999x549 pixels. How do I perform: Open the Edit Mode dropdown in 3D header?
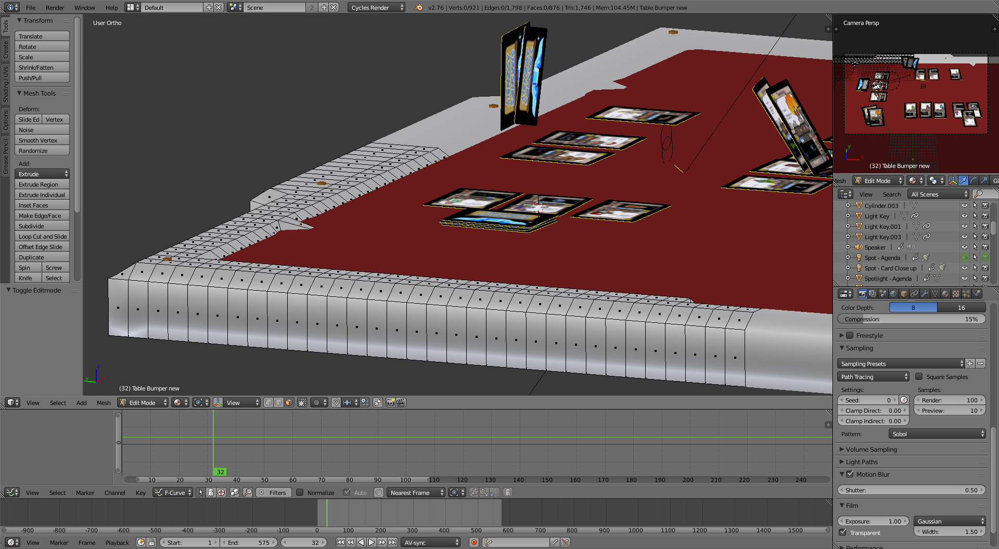click(143, 402)
